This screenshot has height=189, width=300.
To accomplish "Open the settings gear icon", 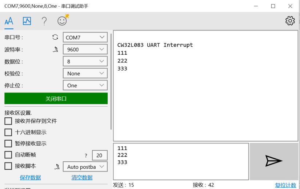I will [x=290, y=21].
